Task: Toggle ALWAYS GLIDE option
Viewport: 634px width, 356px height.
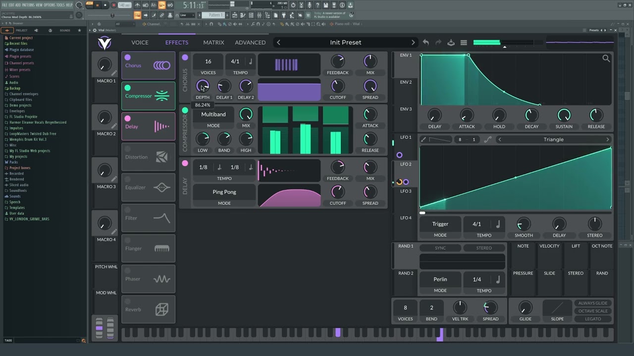Action: tap(593, 303)
